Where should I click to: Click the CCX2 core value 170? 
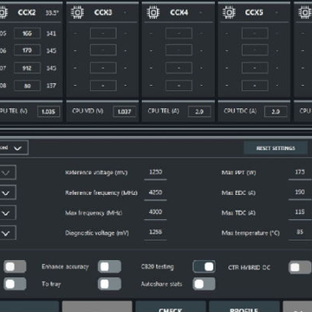(x=27, y=51)
